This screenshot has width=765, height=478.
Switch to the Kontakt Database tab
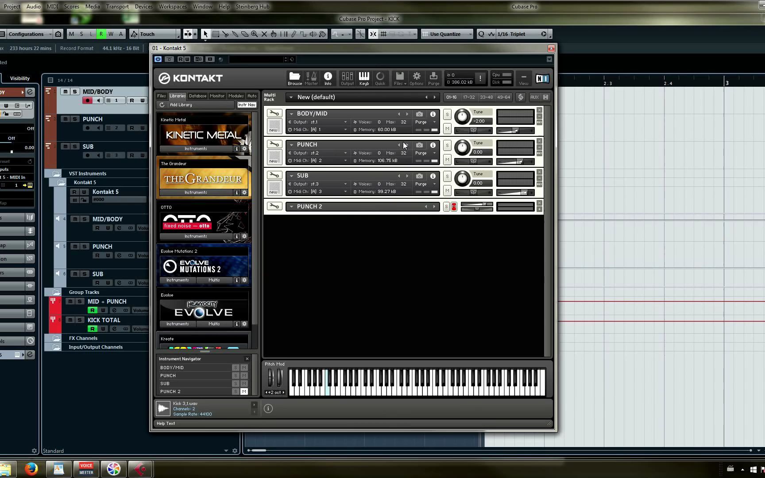[x=197, y=96]
